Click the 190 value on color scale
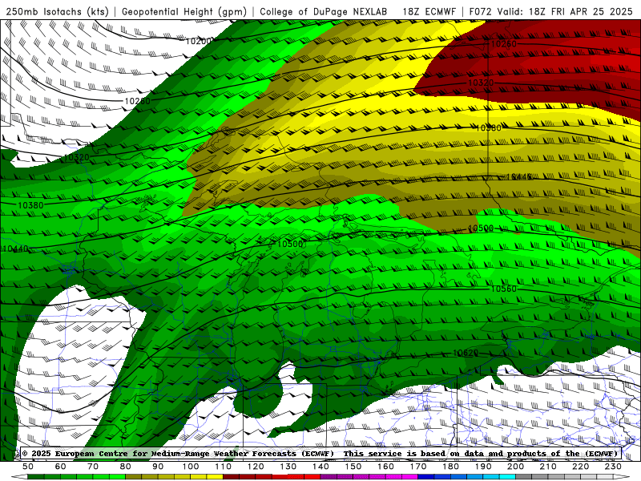 click(x=483, y=467)
